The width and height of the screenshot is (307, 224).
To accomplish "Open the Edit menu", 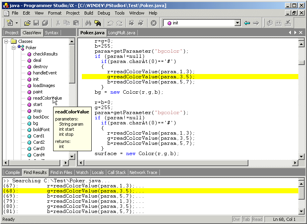I will (26, 13).
